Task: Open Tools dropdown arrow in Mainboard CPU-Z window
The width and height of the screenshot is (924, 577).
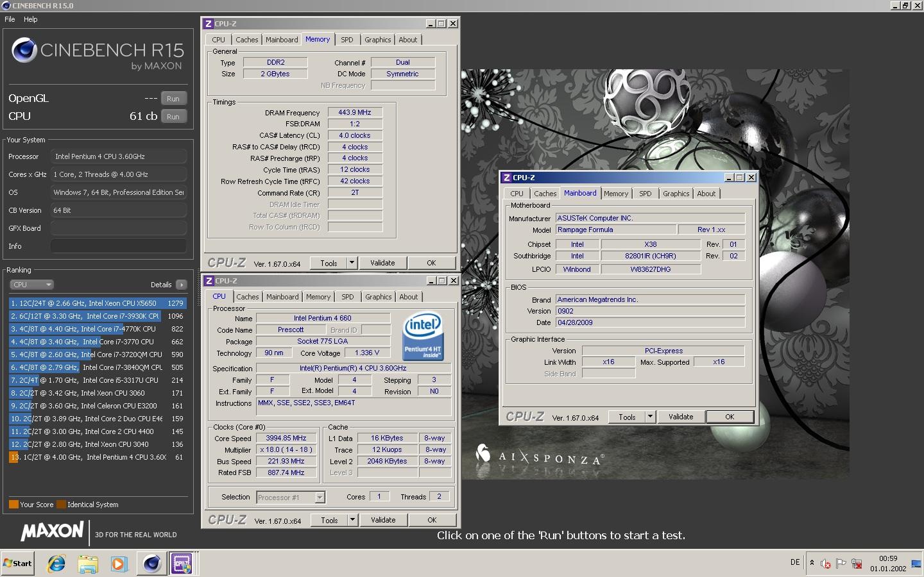Action: [x=650, y=417]
